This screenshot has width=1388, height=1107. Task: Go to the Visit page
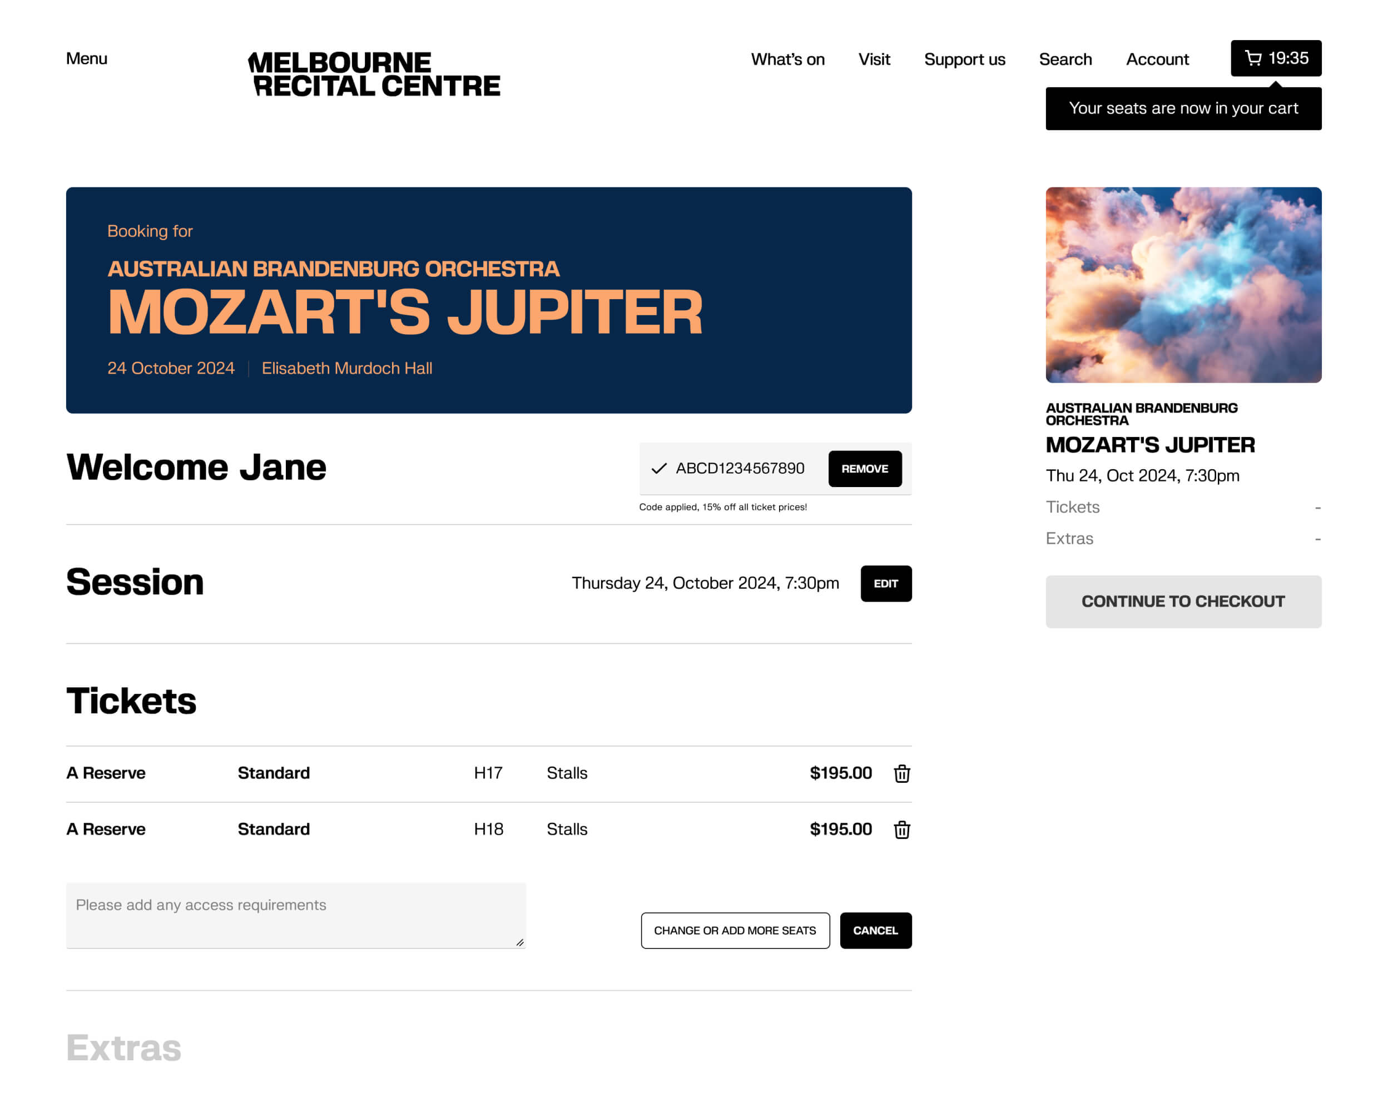pos(874,59)
